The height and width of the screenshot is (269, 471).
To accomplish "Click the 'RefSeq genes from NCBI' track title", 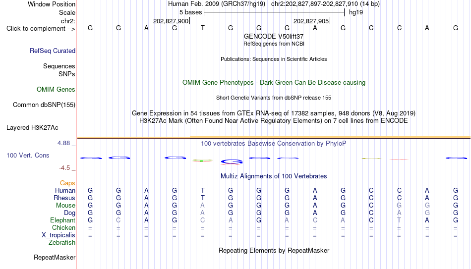I will [274, 44].
